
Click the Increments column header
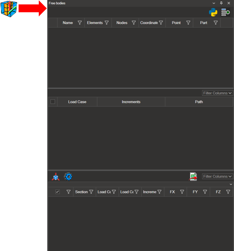point(131,102)
